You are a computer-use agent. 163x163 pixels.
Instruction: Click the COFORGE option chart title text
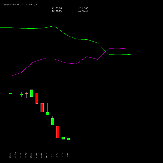[23, 5]
